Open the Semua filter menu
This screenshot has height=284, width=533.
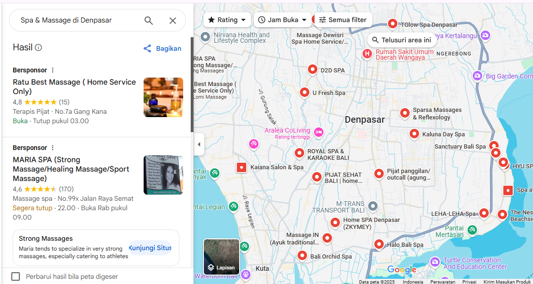coord(343,20)
